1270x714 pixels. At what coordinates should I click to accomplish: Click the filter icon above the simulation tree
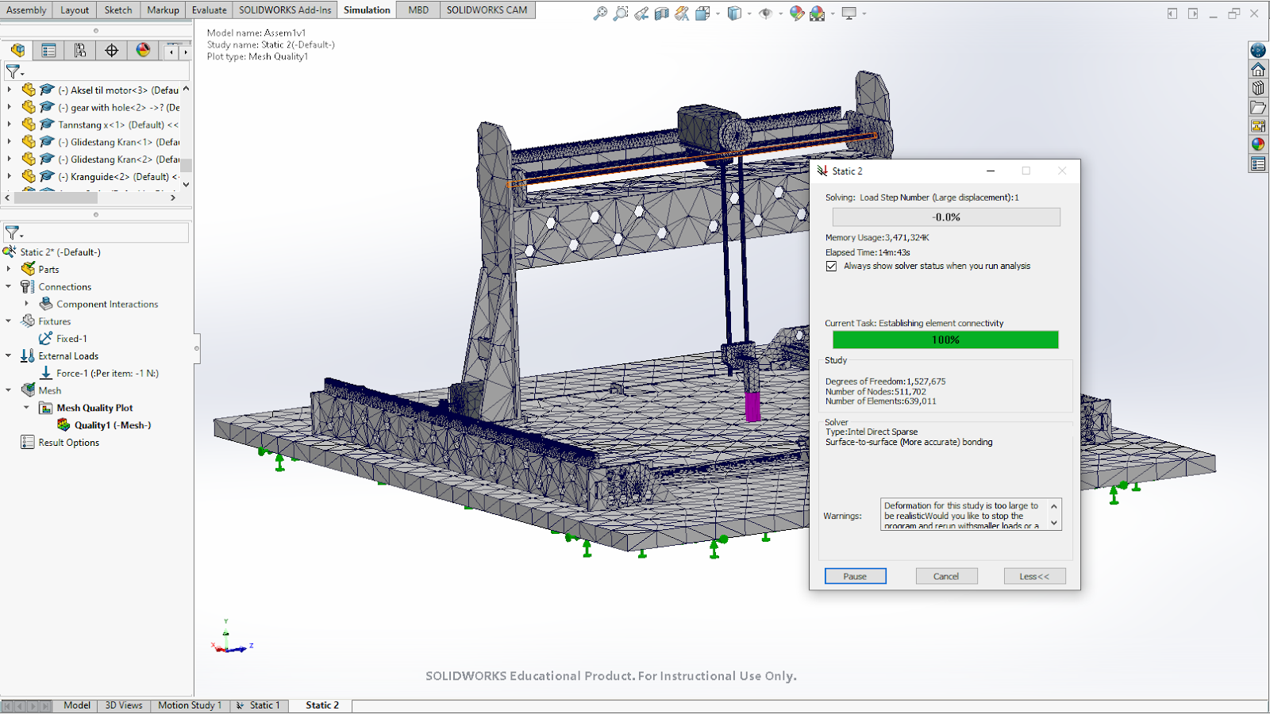pos(13,232)
